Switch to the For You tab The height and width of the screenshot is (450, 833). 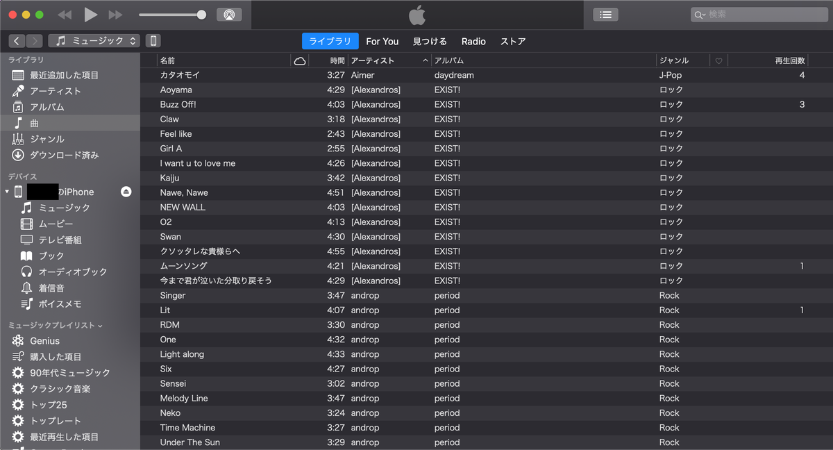coord(382,42)
